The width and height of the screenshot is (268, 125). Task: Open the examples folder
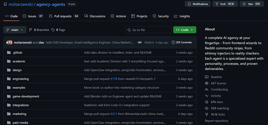[x=19, y=88]
